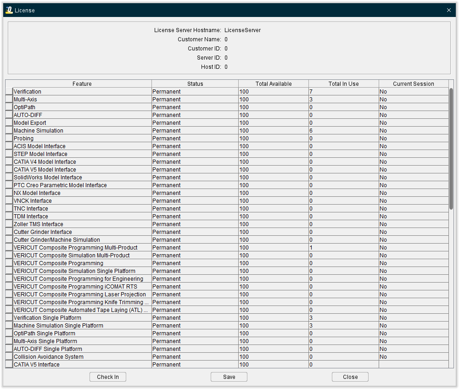The image size is (459, 389).
Task: Click the Permanent status of Probing row
Action: (x=195, y=139)
